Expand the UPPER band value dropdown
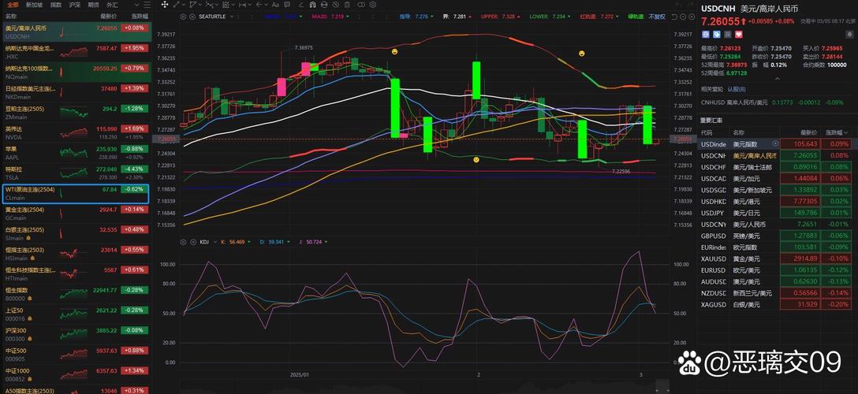This screenshot has height=394, width=858. point(518,17)
